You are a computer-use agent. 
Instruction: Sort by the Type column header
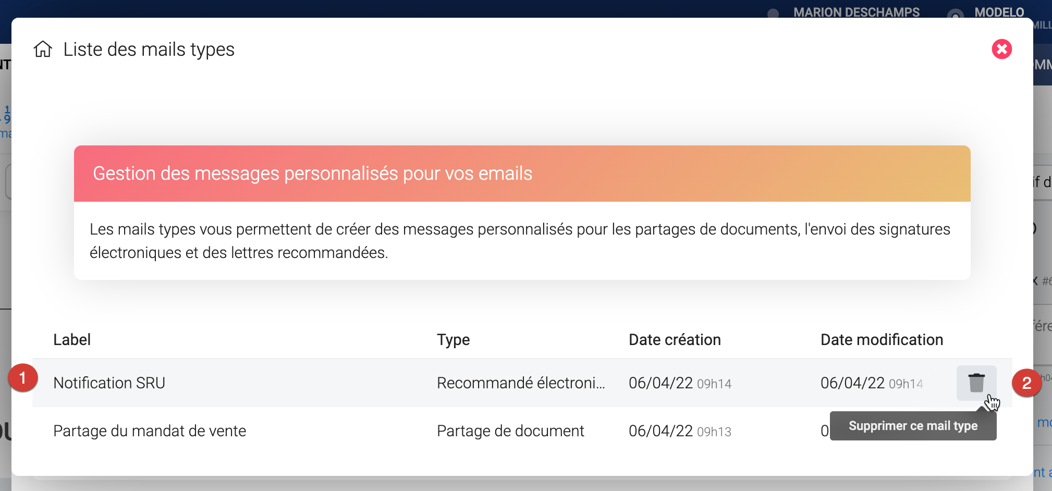point(453,340)
